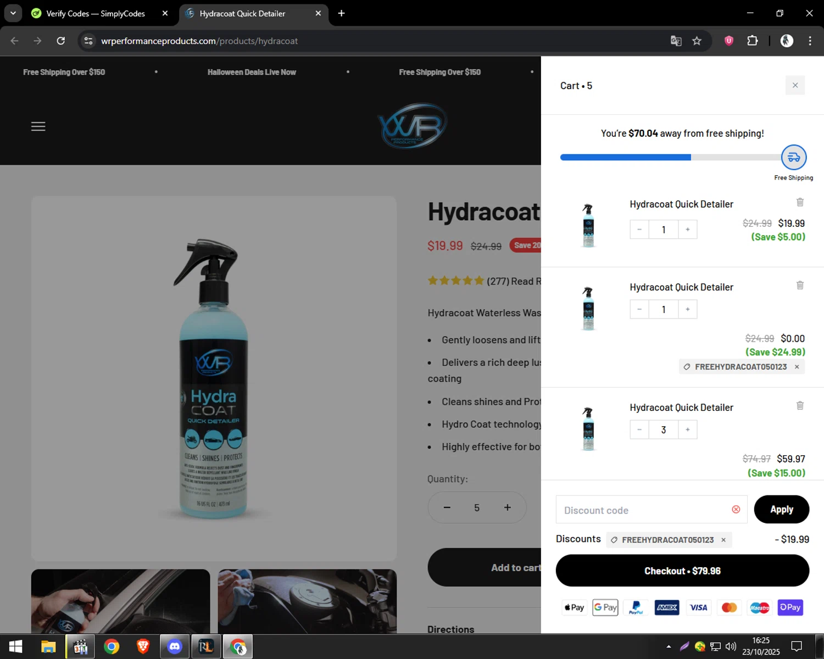Select the Visa payment icon
This screenshot has height=659, width=824.
[698, 607]
